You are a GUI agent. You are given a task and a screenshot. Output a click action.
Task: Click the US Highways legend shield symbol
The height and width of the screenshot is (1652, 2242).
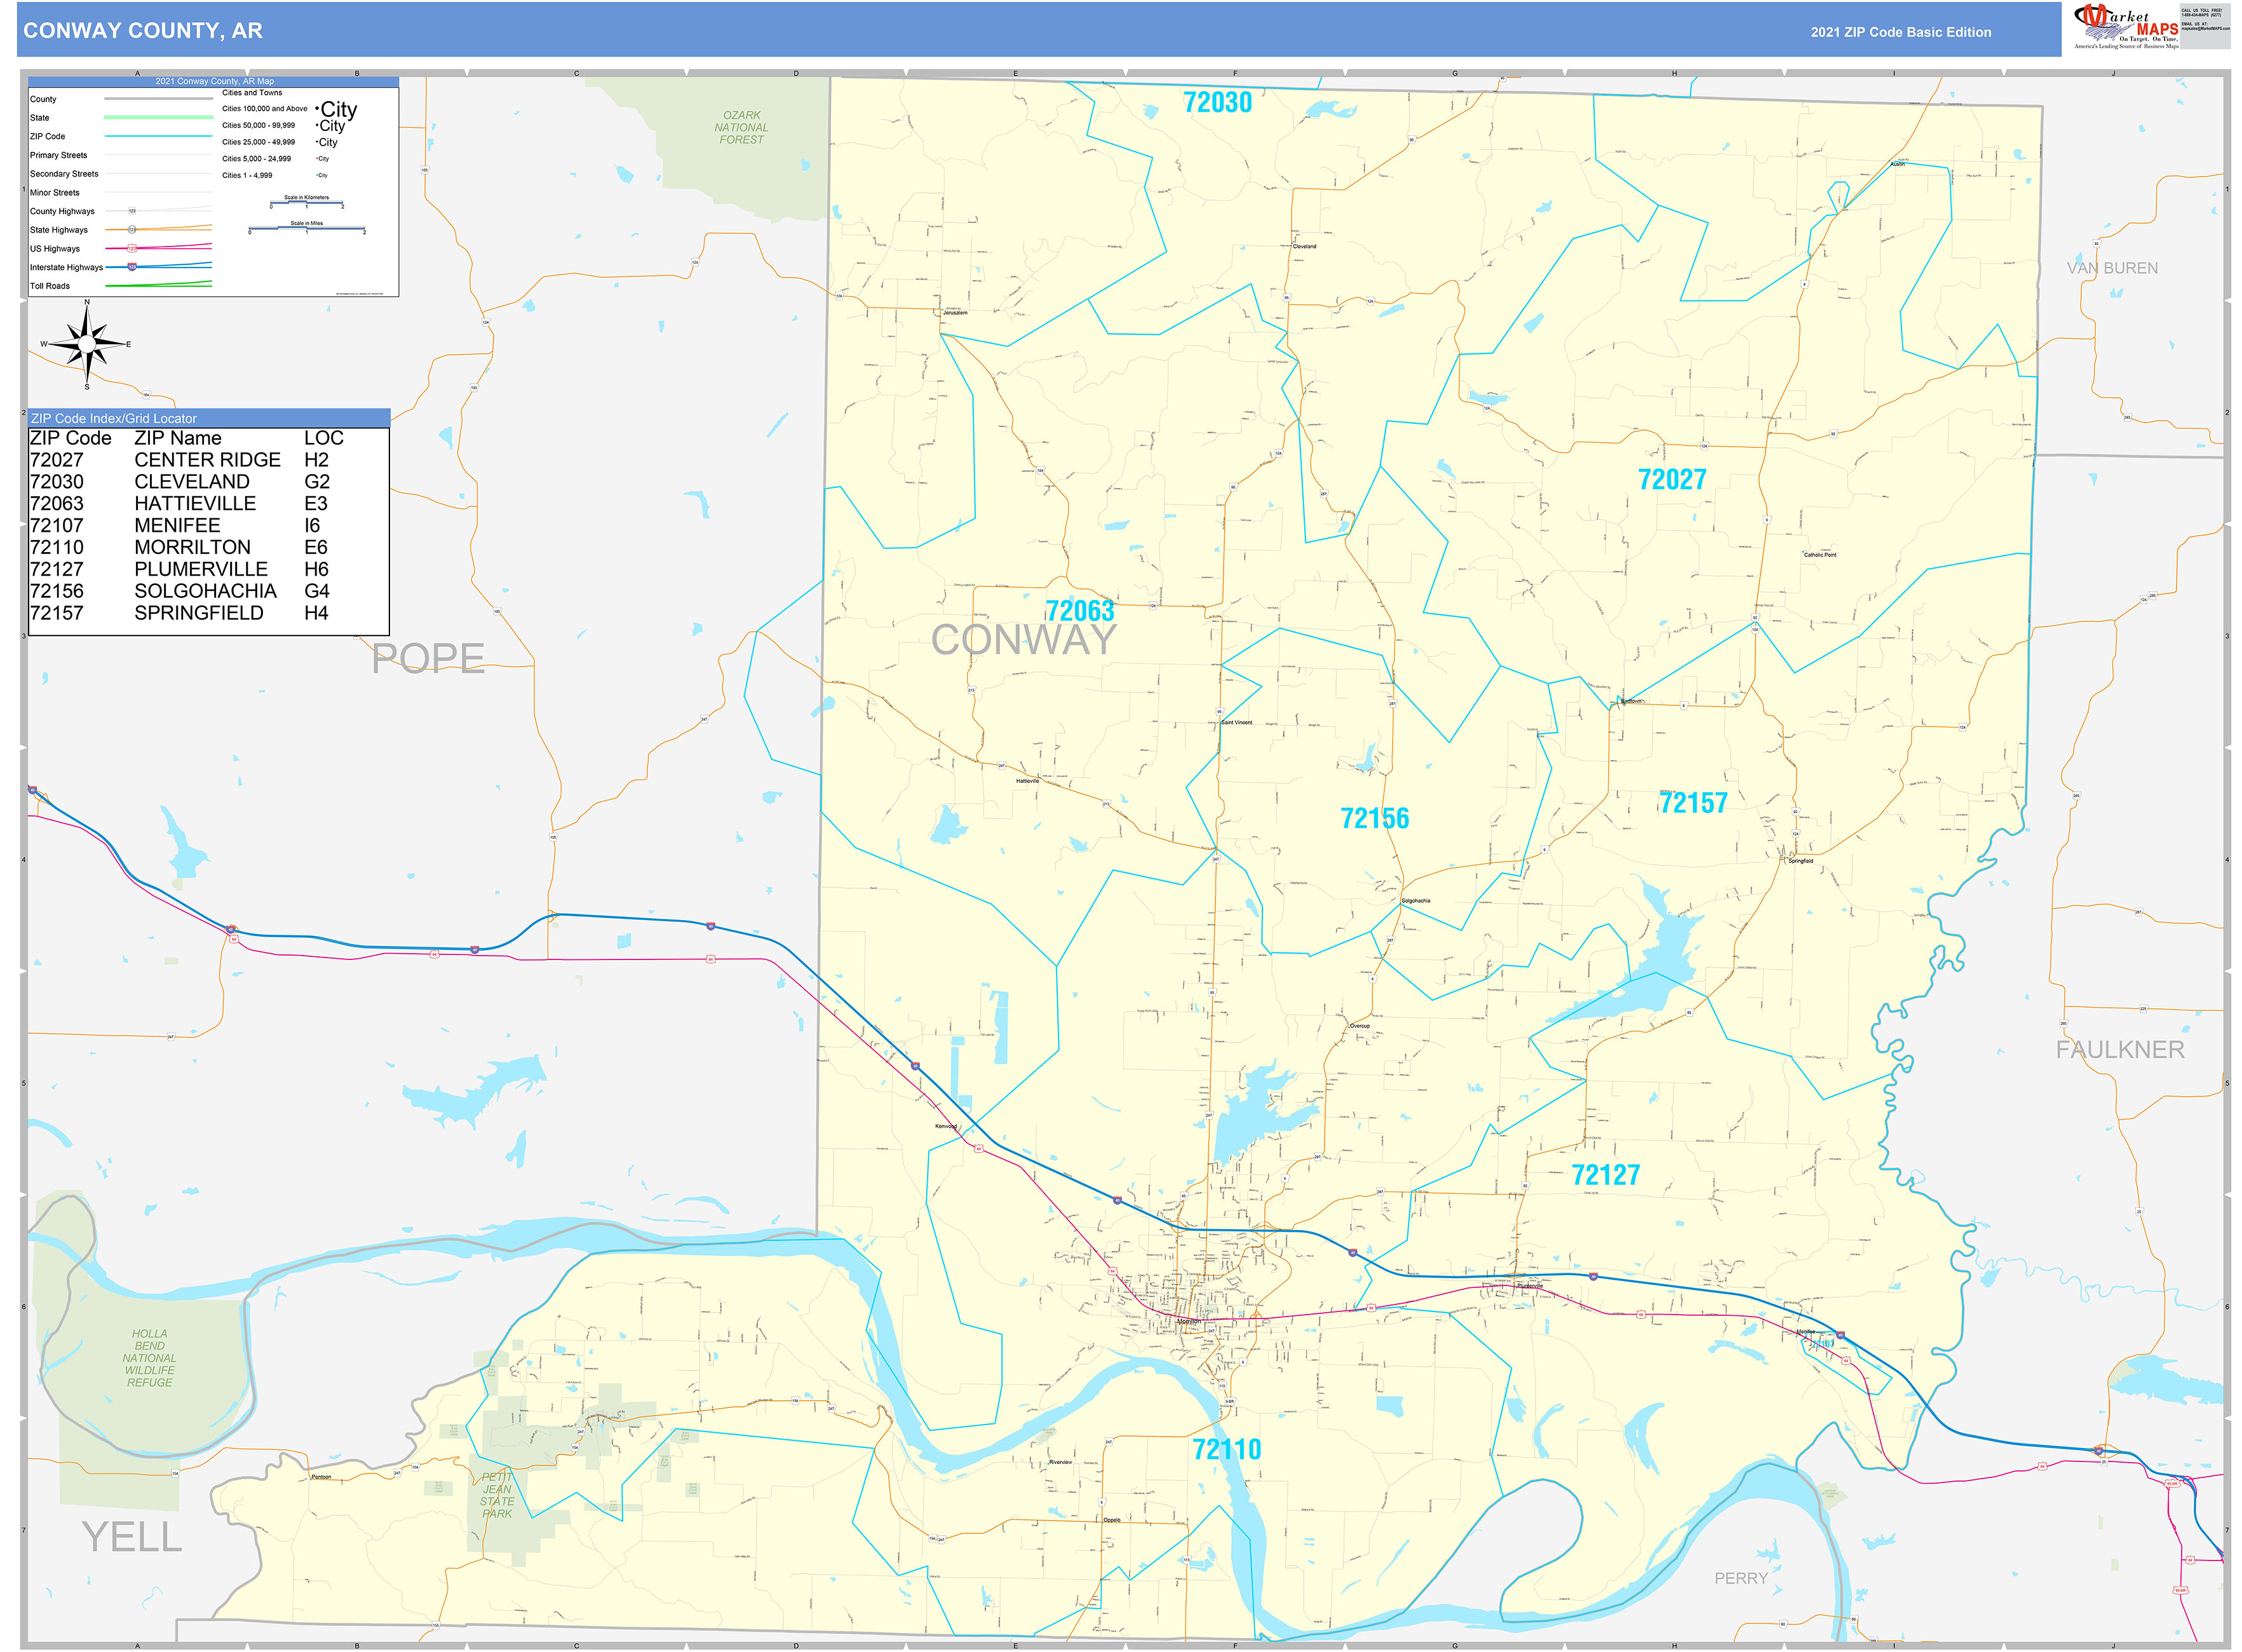(132, 248)
